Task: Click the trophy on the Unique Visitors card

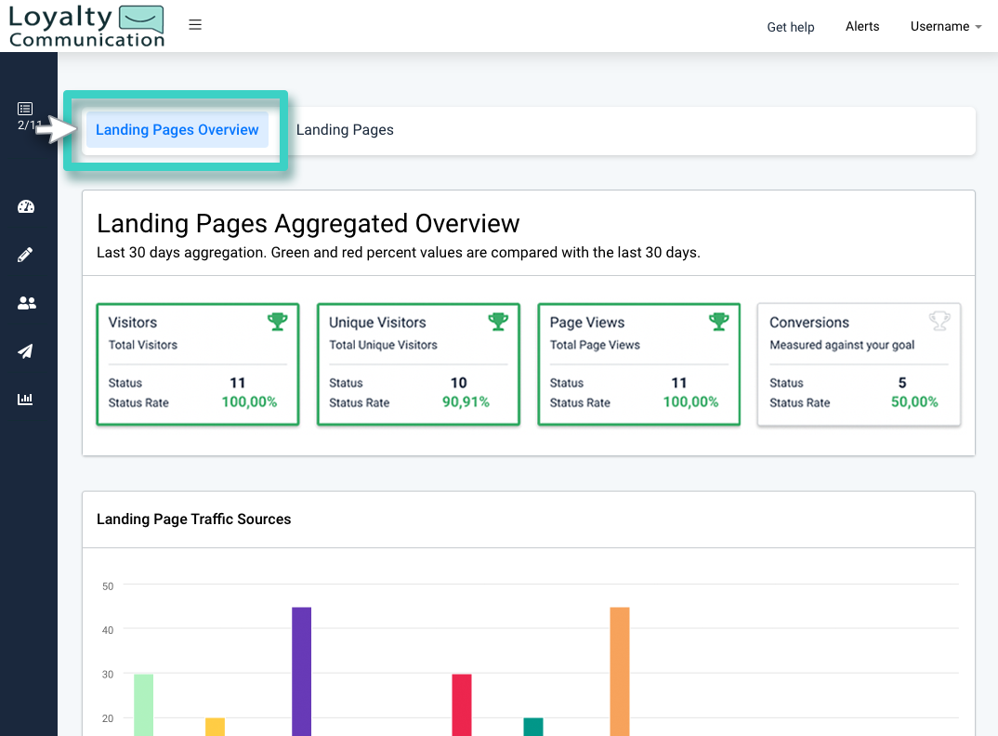Action: (x=498, y=320)
